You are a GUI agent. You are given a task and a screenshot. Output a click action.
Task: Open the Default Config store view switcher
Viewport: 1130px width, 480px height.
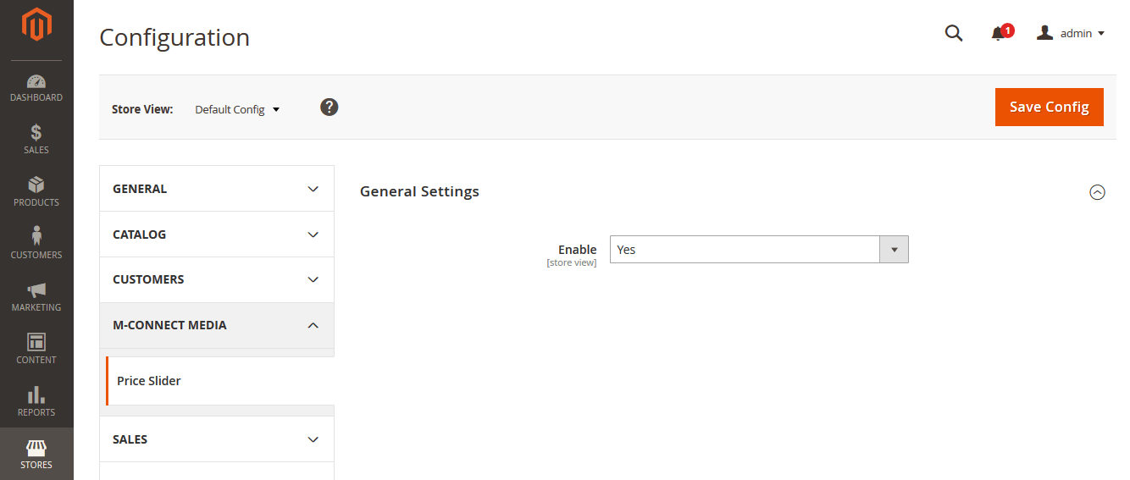coord(237,110)
